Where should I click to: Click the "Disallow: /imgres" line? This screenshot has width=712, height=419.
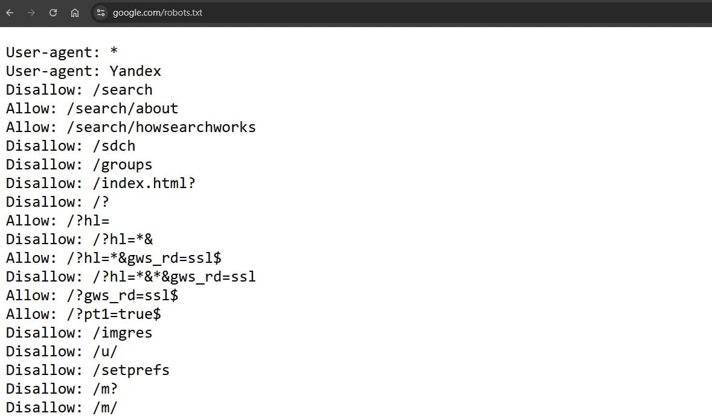pyautogui.click(x=79, y=333)
